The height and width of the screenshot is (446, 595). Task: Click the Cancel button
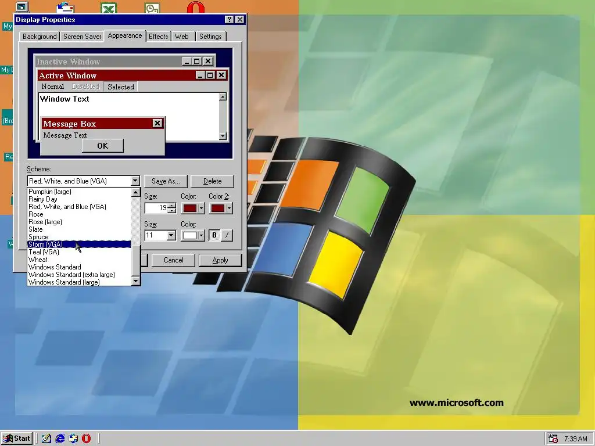(173, 260)
